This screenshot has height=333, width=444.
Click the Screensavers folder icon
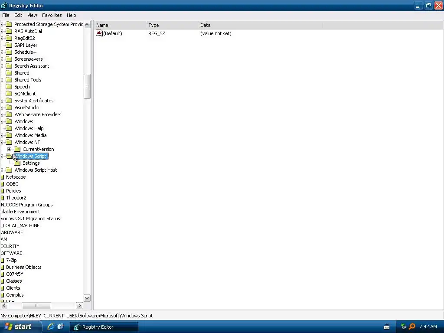(9, 59)
